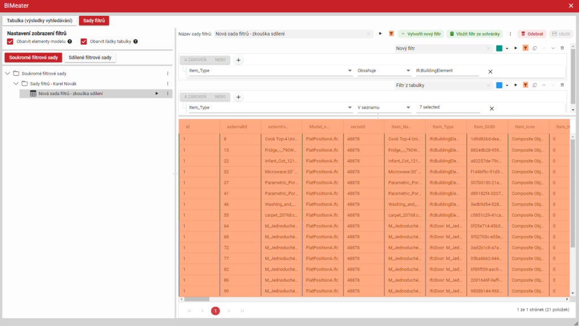Toggle the Obarvit řádky tabulky checkbox
Screen dimensions: 579x326
[84, 41]
